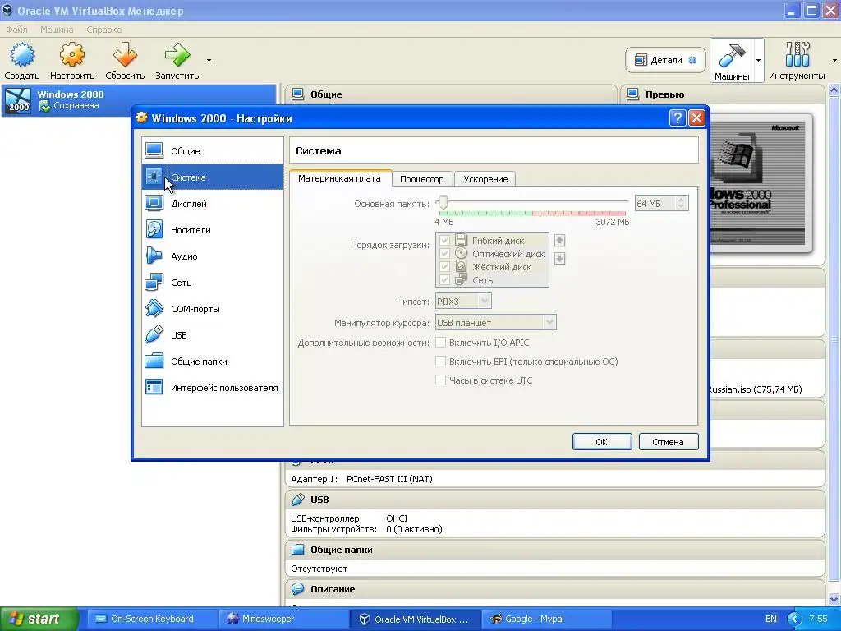Click the help question mark in settings dialog
Screen dimensions: 841x631
coord(678,118)
